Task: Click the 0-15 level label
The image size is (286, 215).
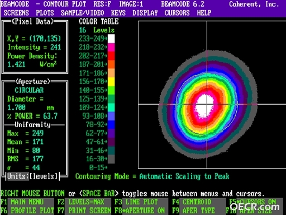Action: [x=98, y=167]
